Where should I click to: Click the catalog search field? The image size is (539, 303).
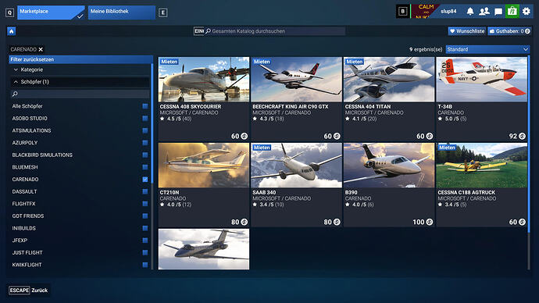tap(275, 31)
